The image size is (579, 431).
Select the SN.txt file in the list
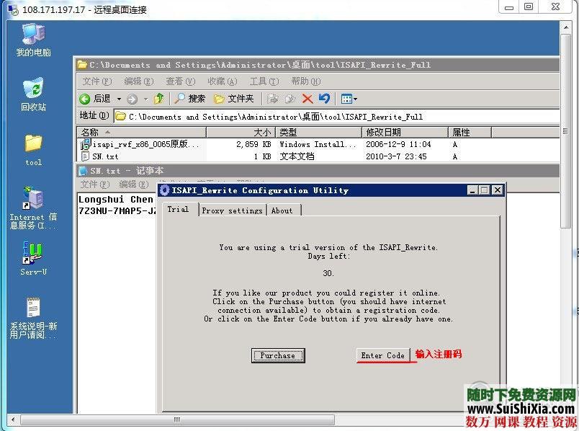click(104, 156)
